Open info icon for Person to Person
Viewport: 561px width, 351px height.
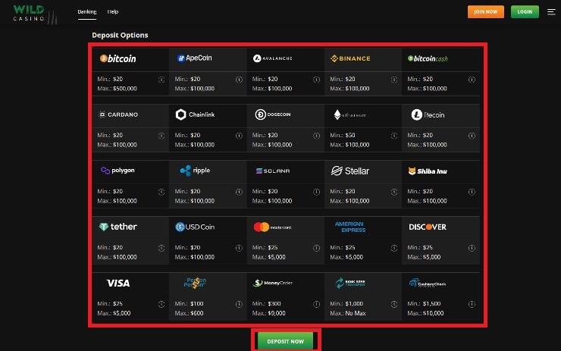click(239, 304)
